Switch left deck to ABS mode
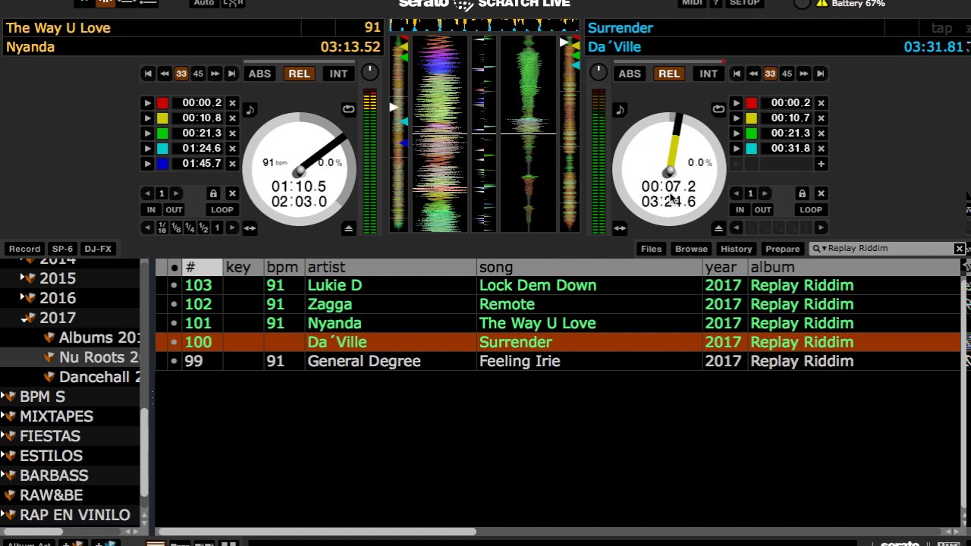 pyautogui.click(x=259, y=74)
